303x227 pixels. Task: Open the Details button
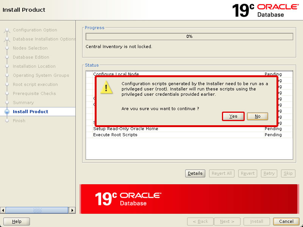click(x=195, y=173)
